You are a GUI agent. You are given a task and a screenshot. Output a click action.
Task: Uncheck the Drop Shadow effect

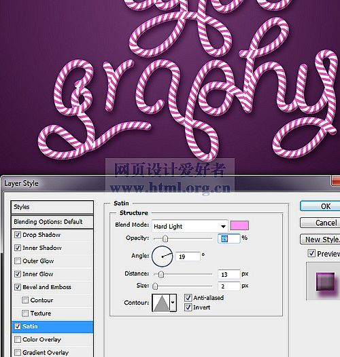[18, 235]
